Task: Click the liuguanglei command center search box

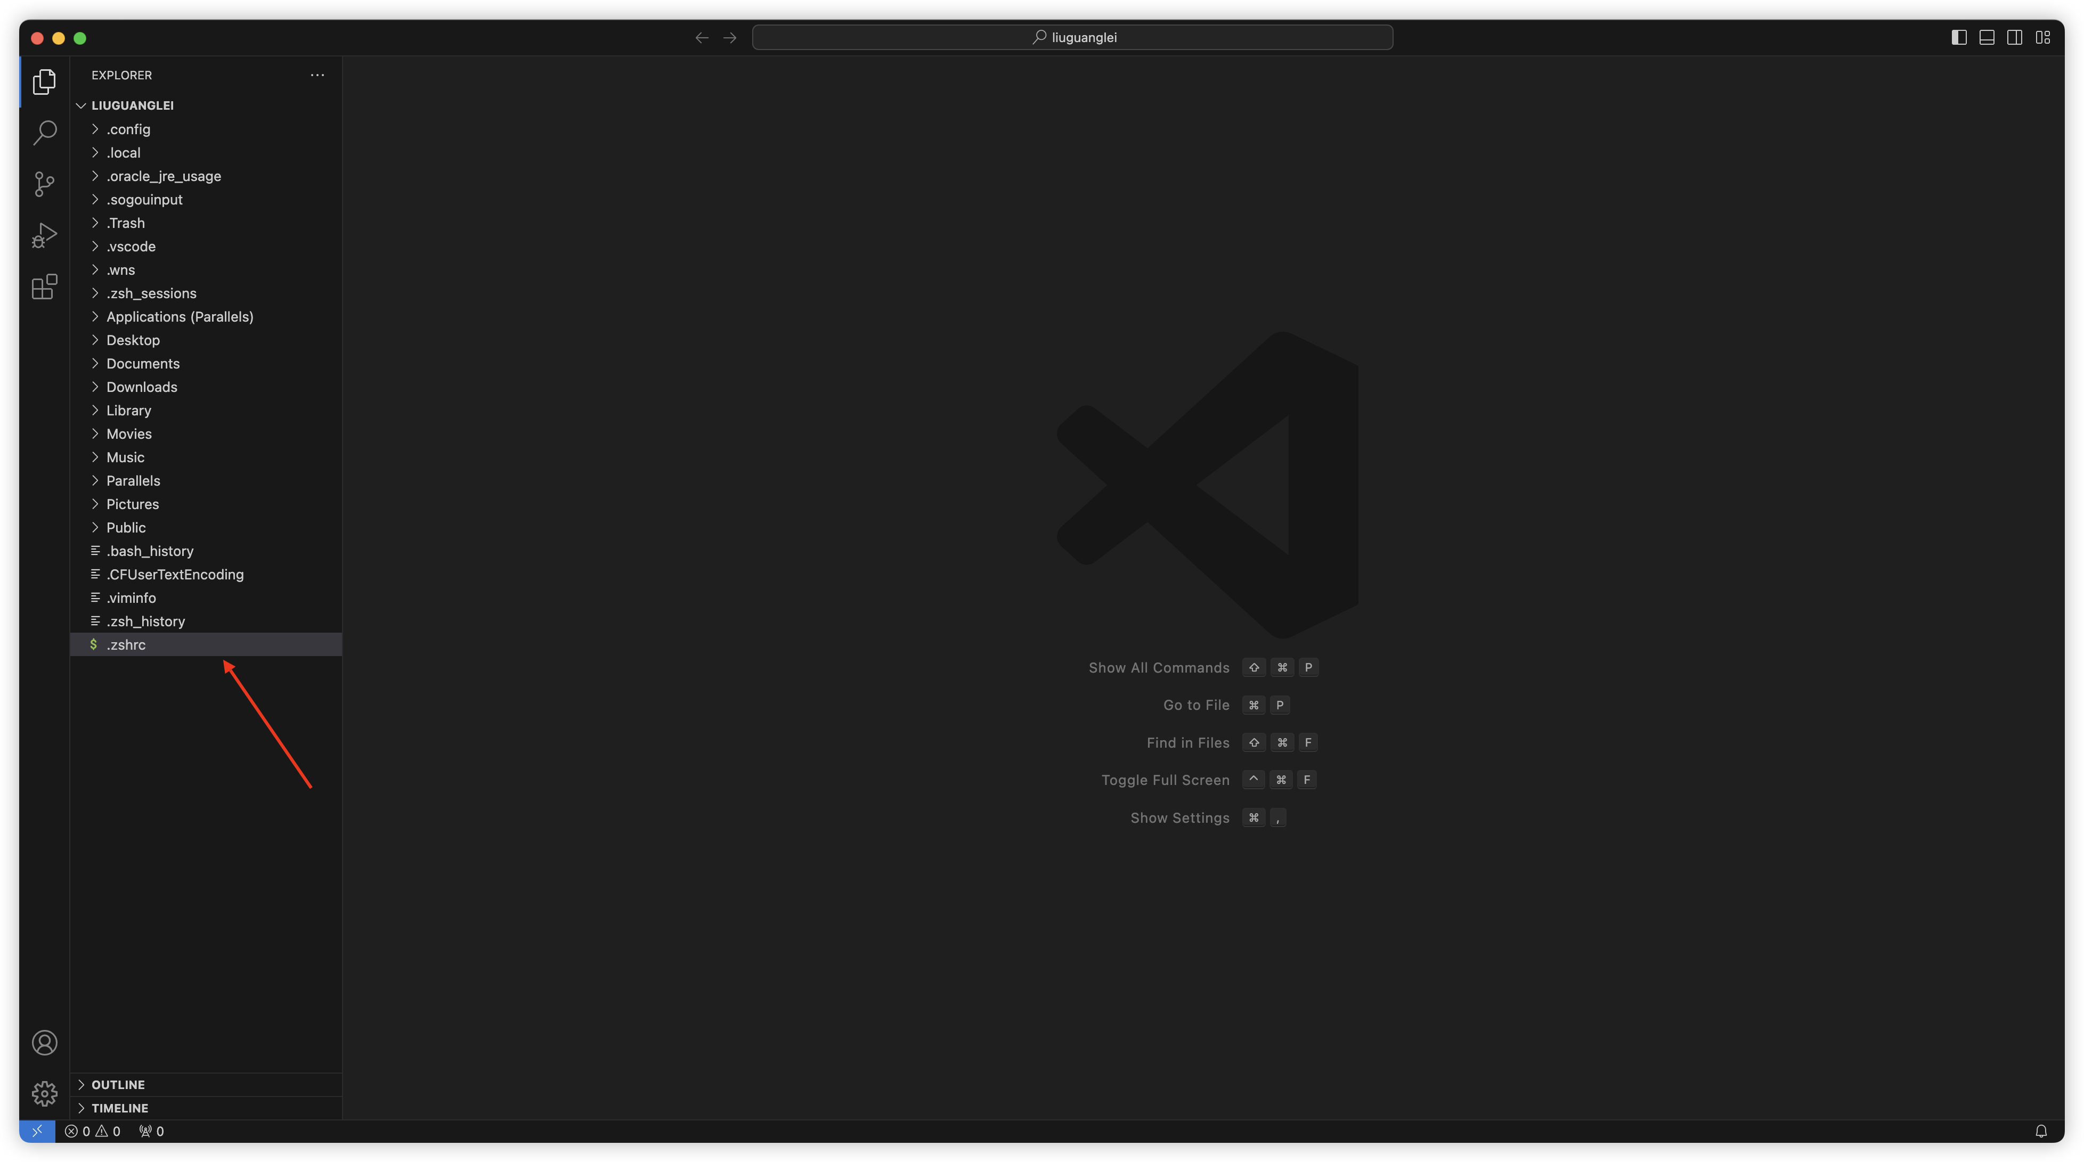Action: click(1072, 37)
